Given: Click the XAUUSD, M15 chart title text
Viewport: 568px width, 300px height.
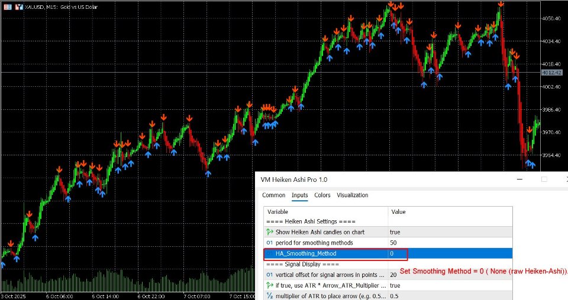Looking at the screenshot, I should 61,7.
